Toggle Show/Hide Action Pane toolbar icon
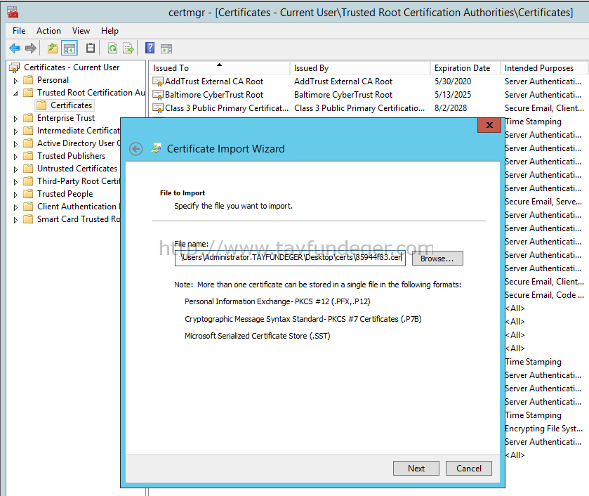This screenshot has width=589, height=496. (166, 48)
